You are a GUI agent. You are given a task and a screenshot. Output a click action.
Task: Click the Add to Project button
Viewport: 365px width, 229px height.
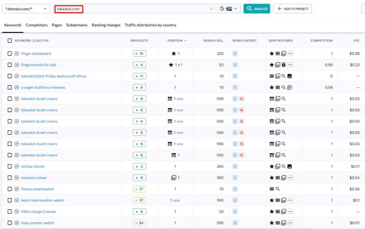(x=292, y=9)
